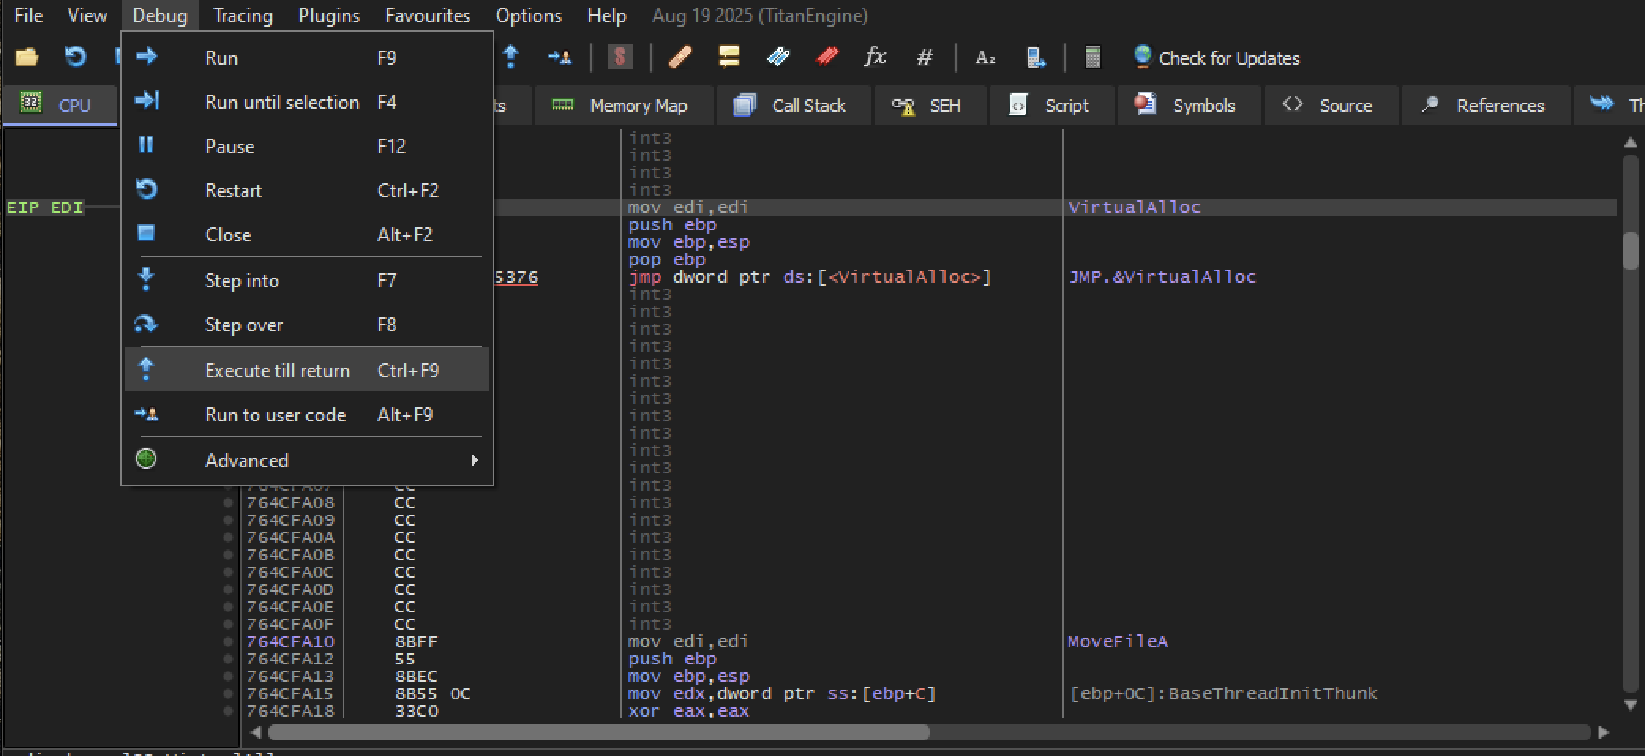Choose Run until selection in the menu
The image size is (1645, 756).
coord(307,102)
